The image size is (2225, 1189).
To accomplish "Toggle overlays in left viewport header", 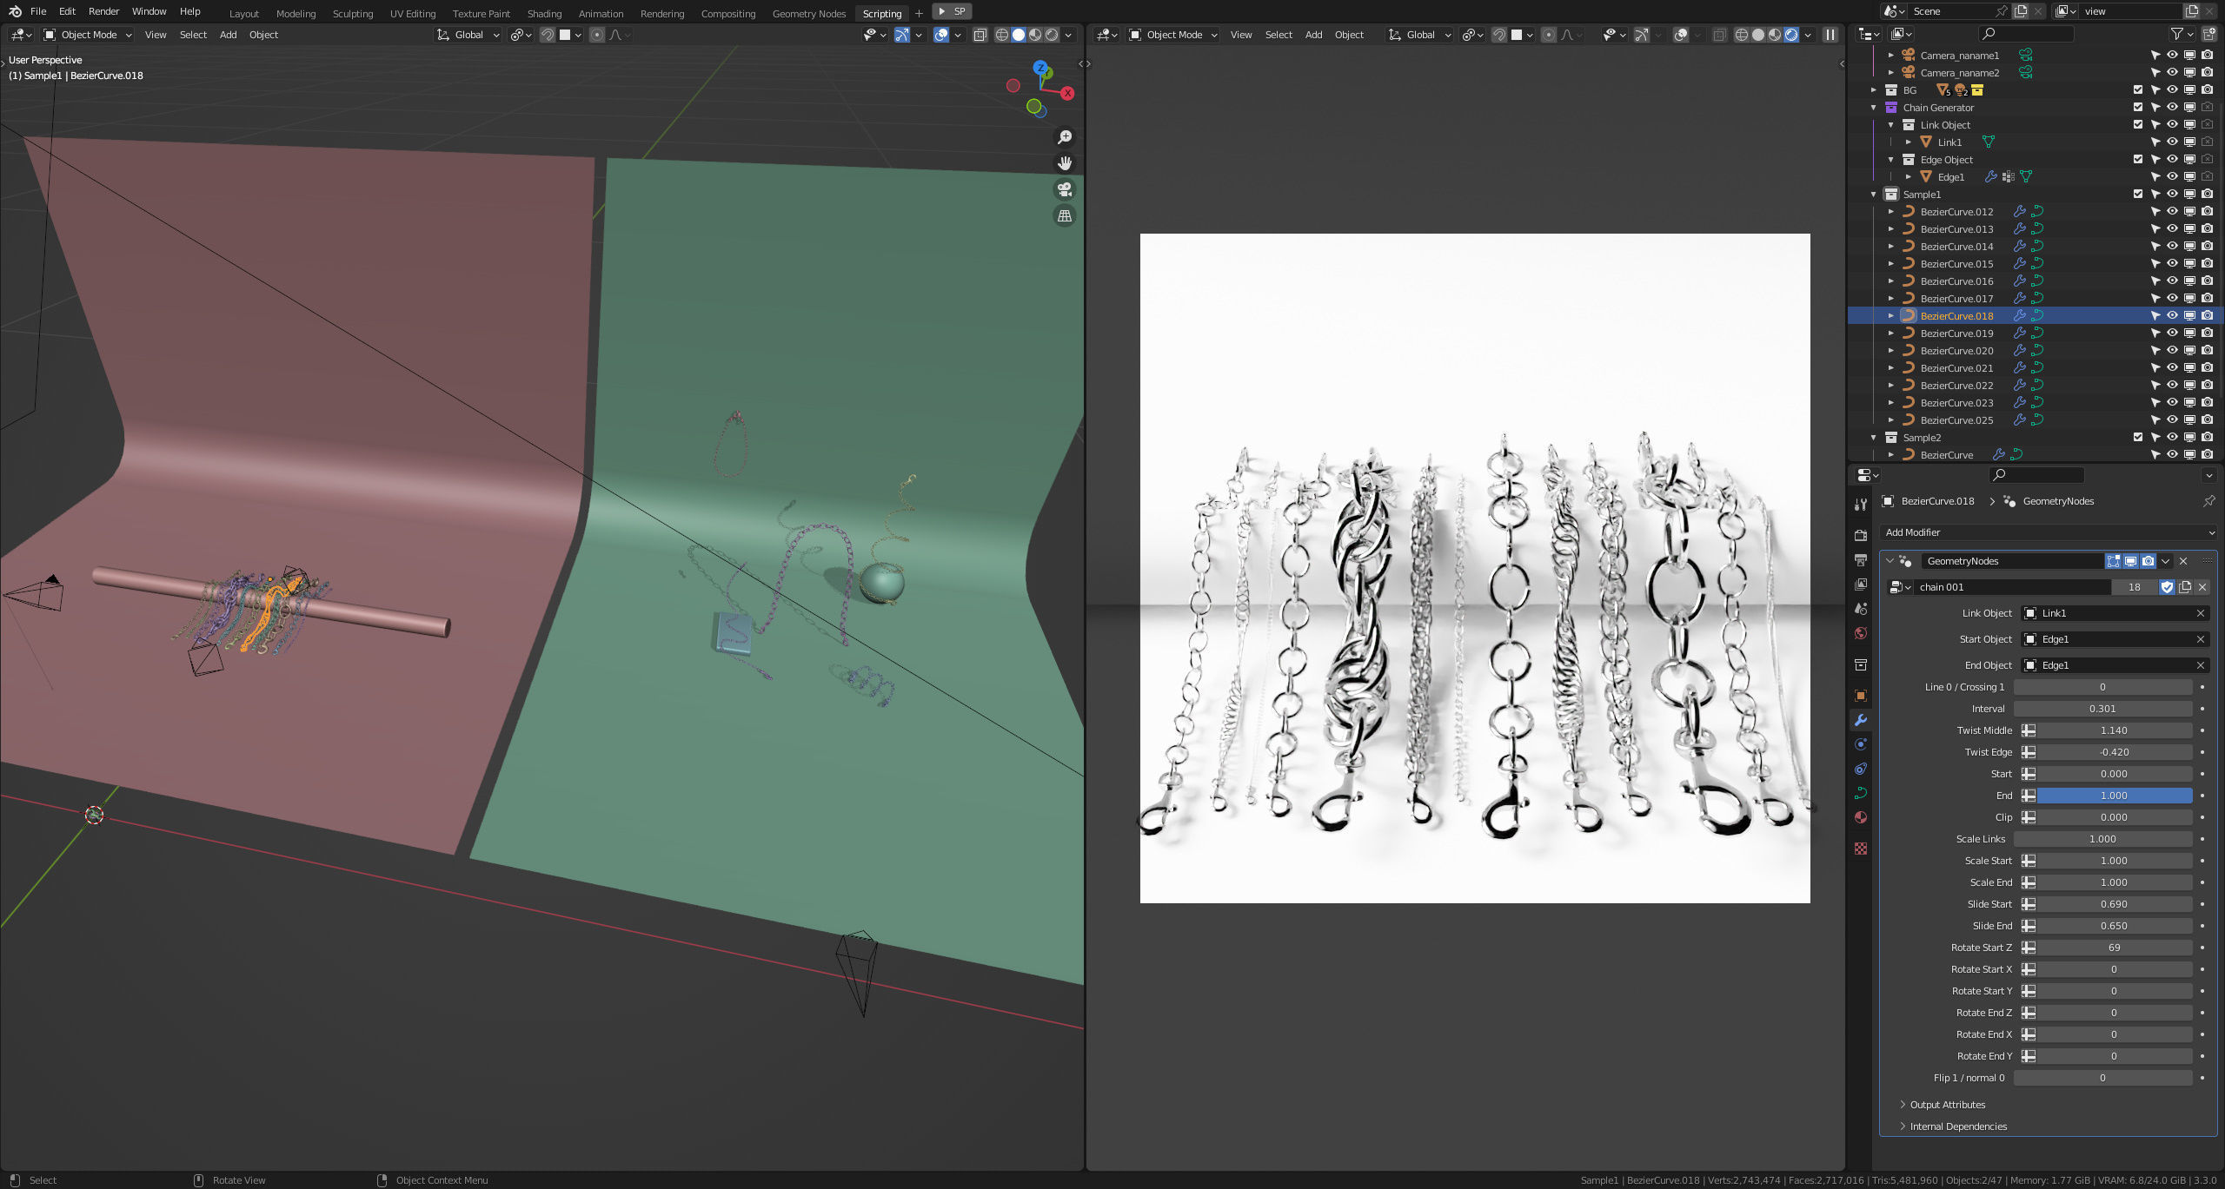I will point(941,35).
